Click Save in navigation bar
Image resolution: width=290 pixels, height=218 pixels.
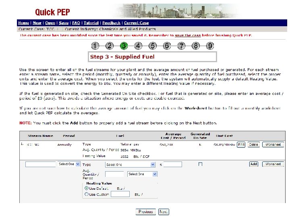64,23
